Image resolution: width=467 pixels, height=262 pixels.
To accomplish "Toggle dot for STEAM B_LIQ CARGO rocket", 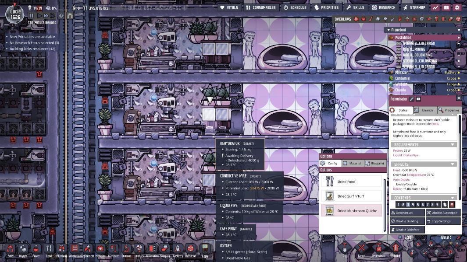I will [459, 43].
